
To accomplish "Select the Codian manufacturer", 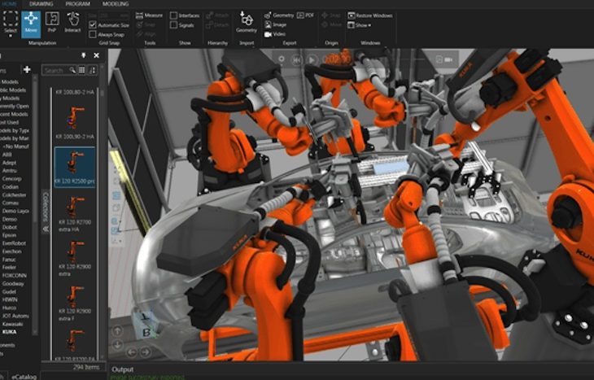I will [11, 187].
